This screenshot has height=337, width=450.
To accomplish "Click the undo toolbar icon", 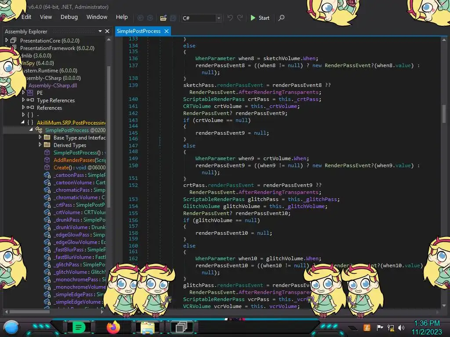I will point(230,18).
